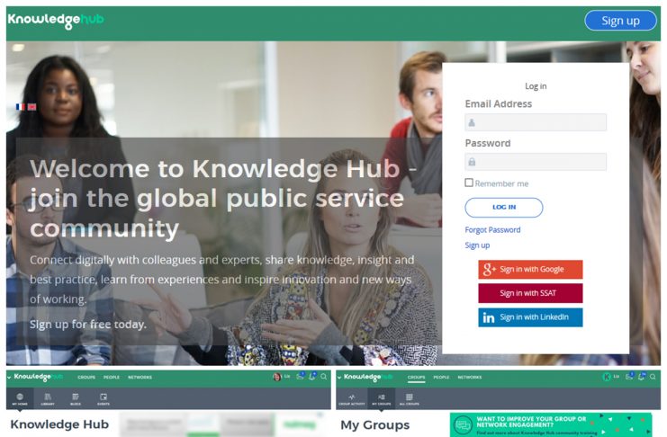The image size is (667, 437).
Task: Click the LOG IN button
Action: click(504, 208)
